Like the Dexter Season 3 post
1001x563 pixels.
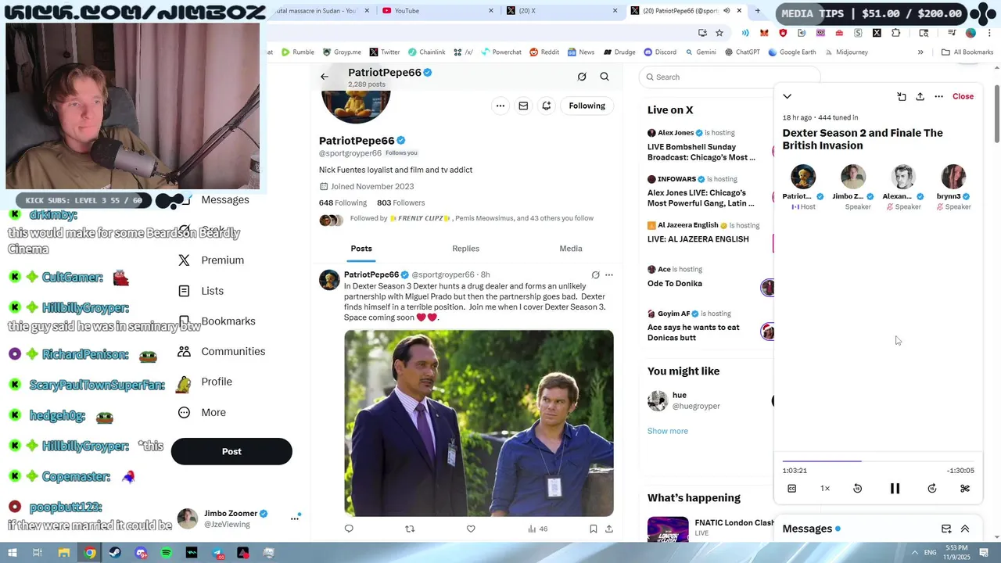[x=471, y=529]
